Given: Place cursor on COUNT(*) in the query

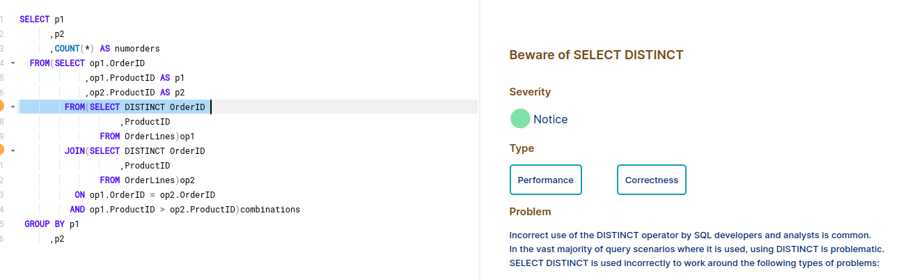Looking at the screenshot, I should [x=75, y=49].
